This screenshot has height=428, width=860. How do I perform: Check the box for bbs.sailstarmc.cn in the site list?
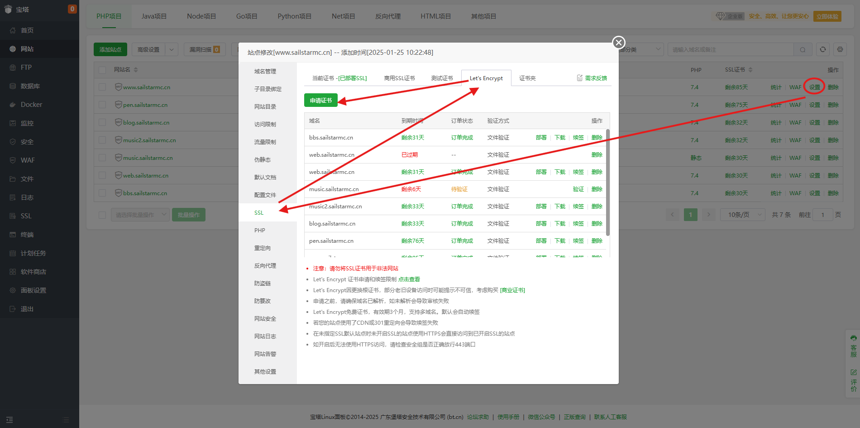pos(102,193)
